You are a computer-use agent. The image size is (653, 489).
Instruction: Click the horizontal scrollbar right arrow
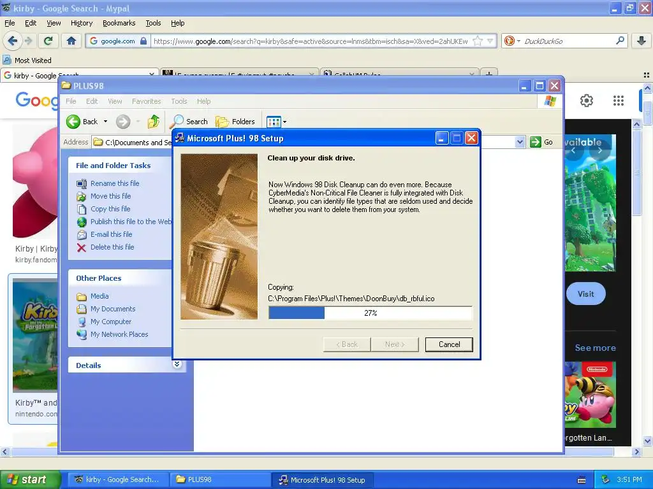point(636,451)
